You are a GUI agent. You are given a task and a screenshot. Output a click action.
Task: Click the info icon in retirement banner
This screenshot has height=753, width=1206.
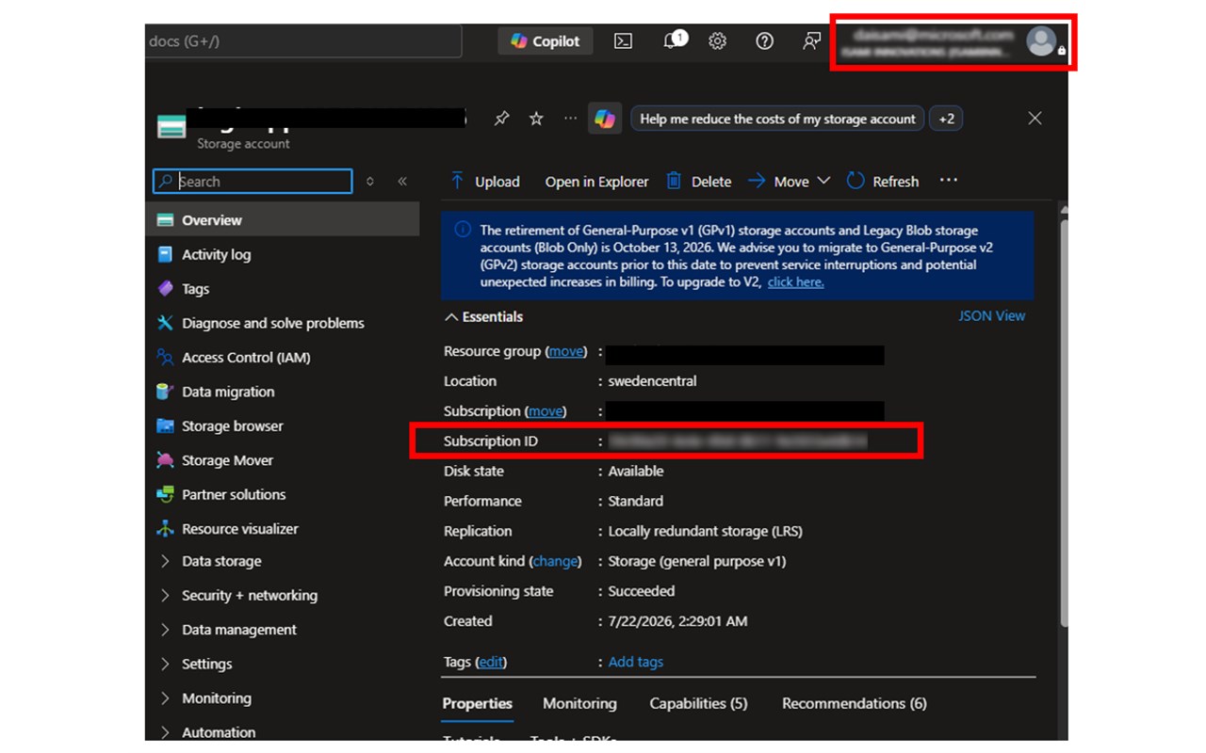point(463,231)
